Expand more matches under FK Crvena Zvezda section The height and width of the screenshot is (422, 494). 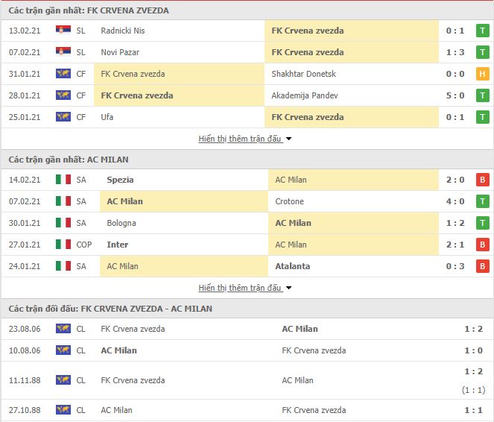point(240,139)
